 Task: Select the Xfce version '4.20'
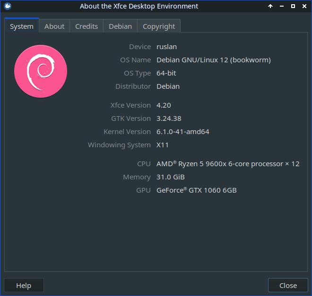point(164,105)
